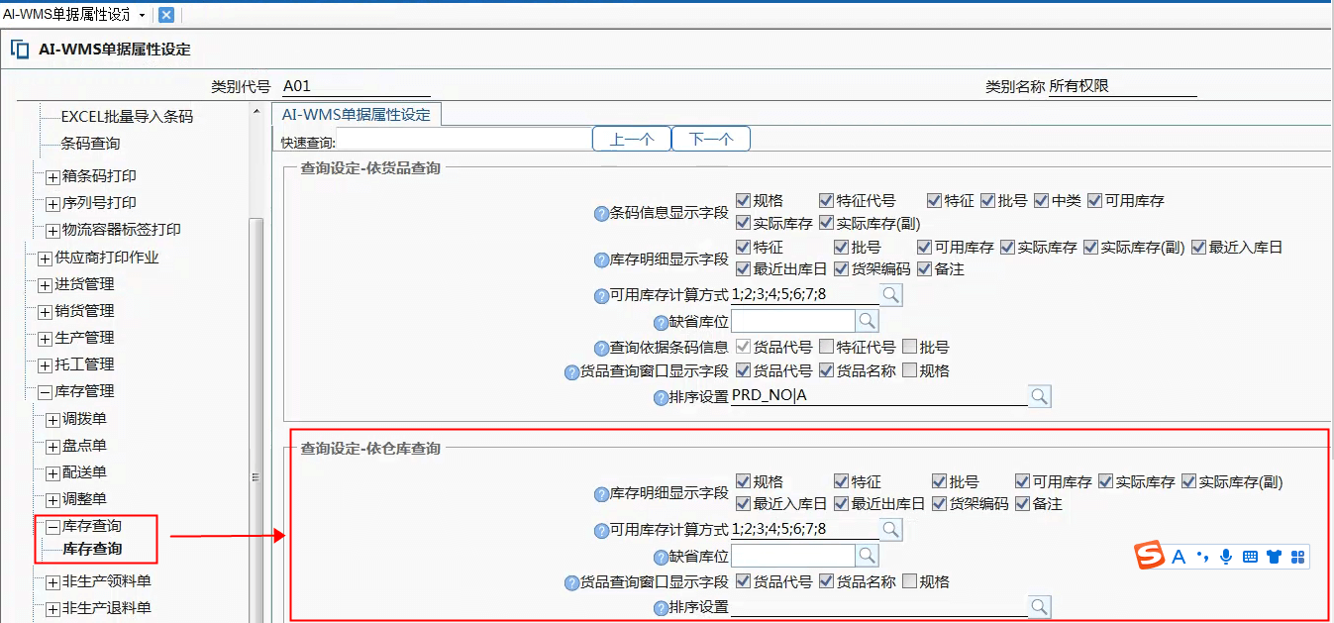Uncheck 备注 in 依仓库查询 section
1334x623 pixels.
(1022, 503)
